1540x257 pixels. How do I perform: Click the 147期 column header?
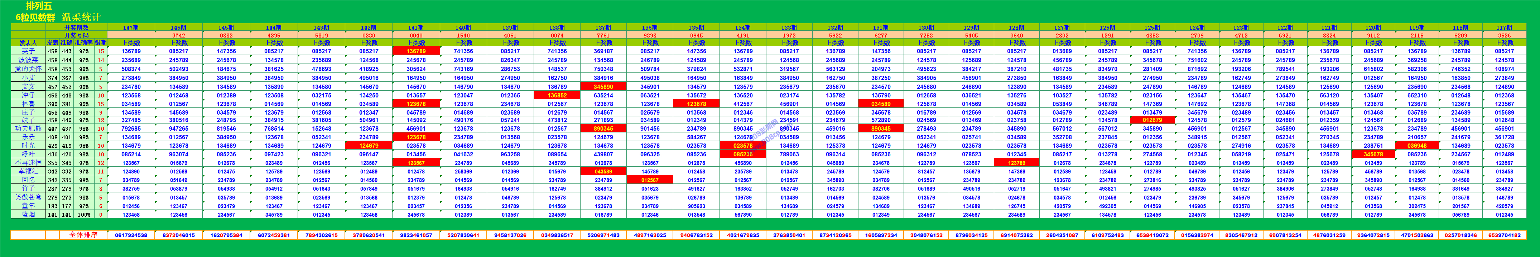pyautogui.click(x=131, y=27)
